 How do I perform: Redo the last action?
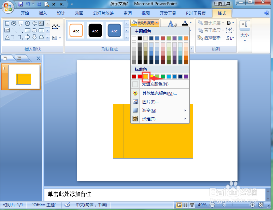point(39,4)
